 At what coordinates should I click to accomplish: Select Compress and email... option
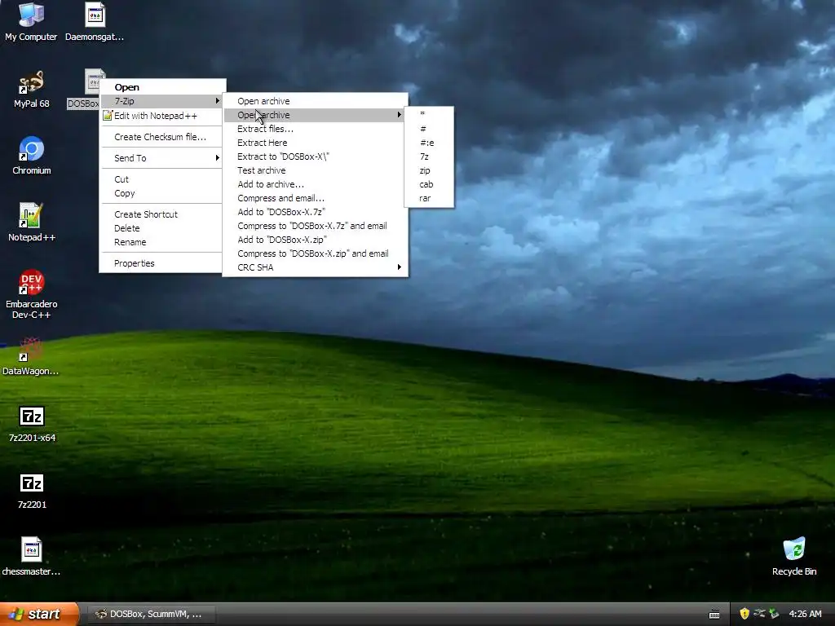pyautogui.click(x=316, y=198)
